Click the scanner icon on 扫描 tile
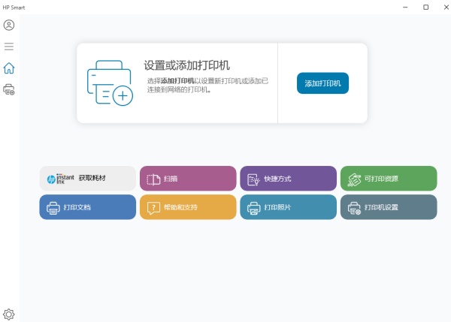 click(x=153, y=179)
